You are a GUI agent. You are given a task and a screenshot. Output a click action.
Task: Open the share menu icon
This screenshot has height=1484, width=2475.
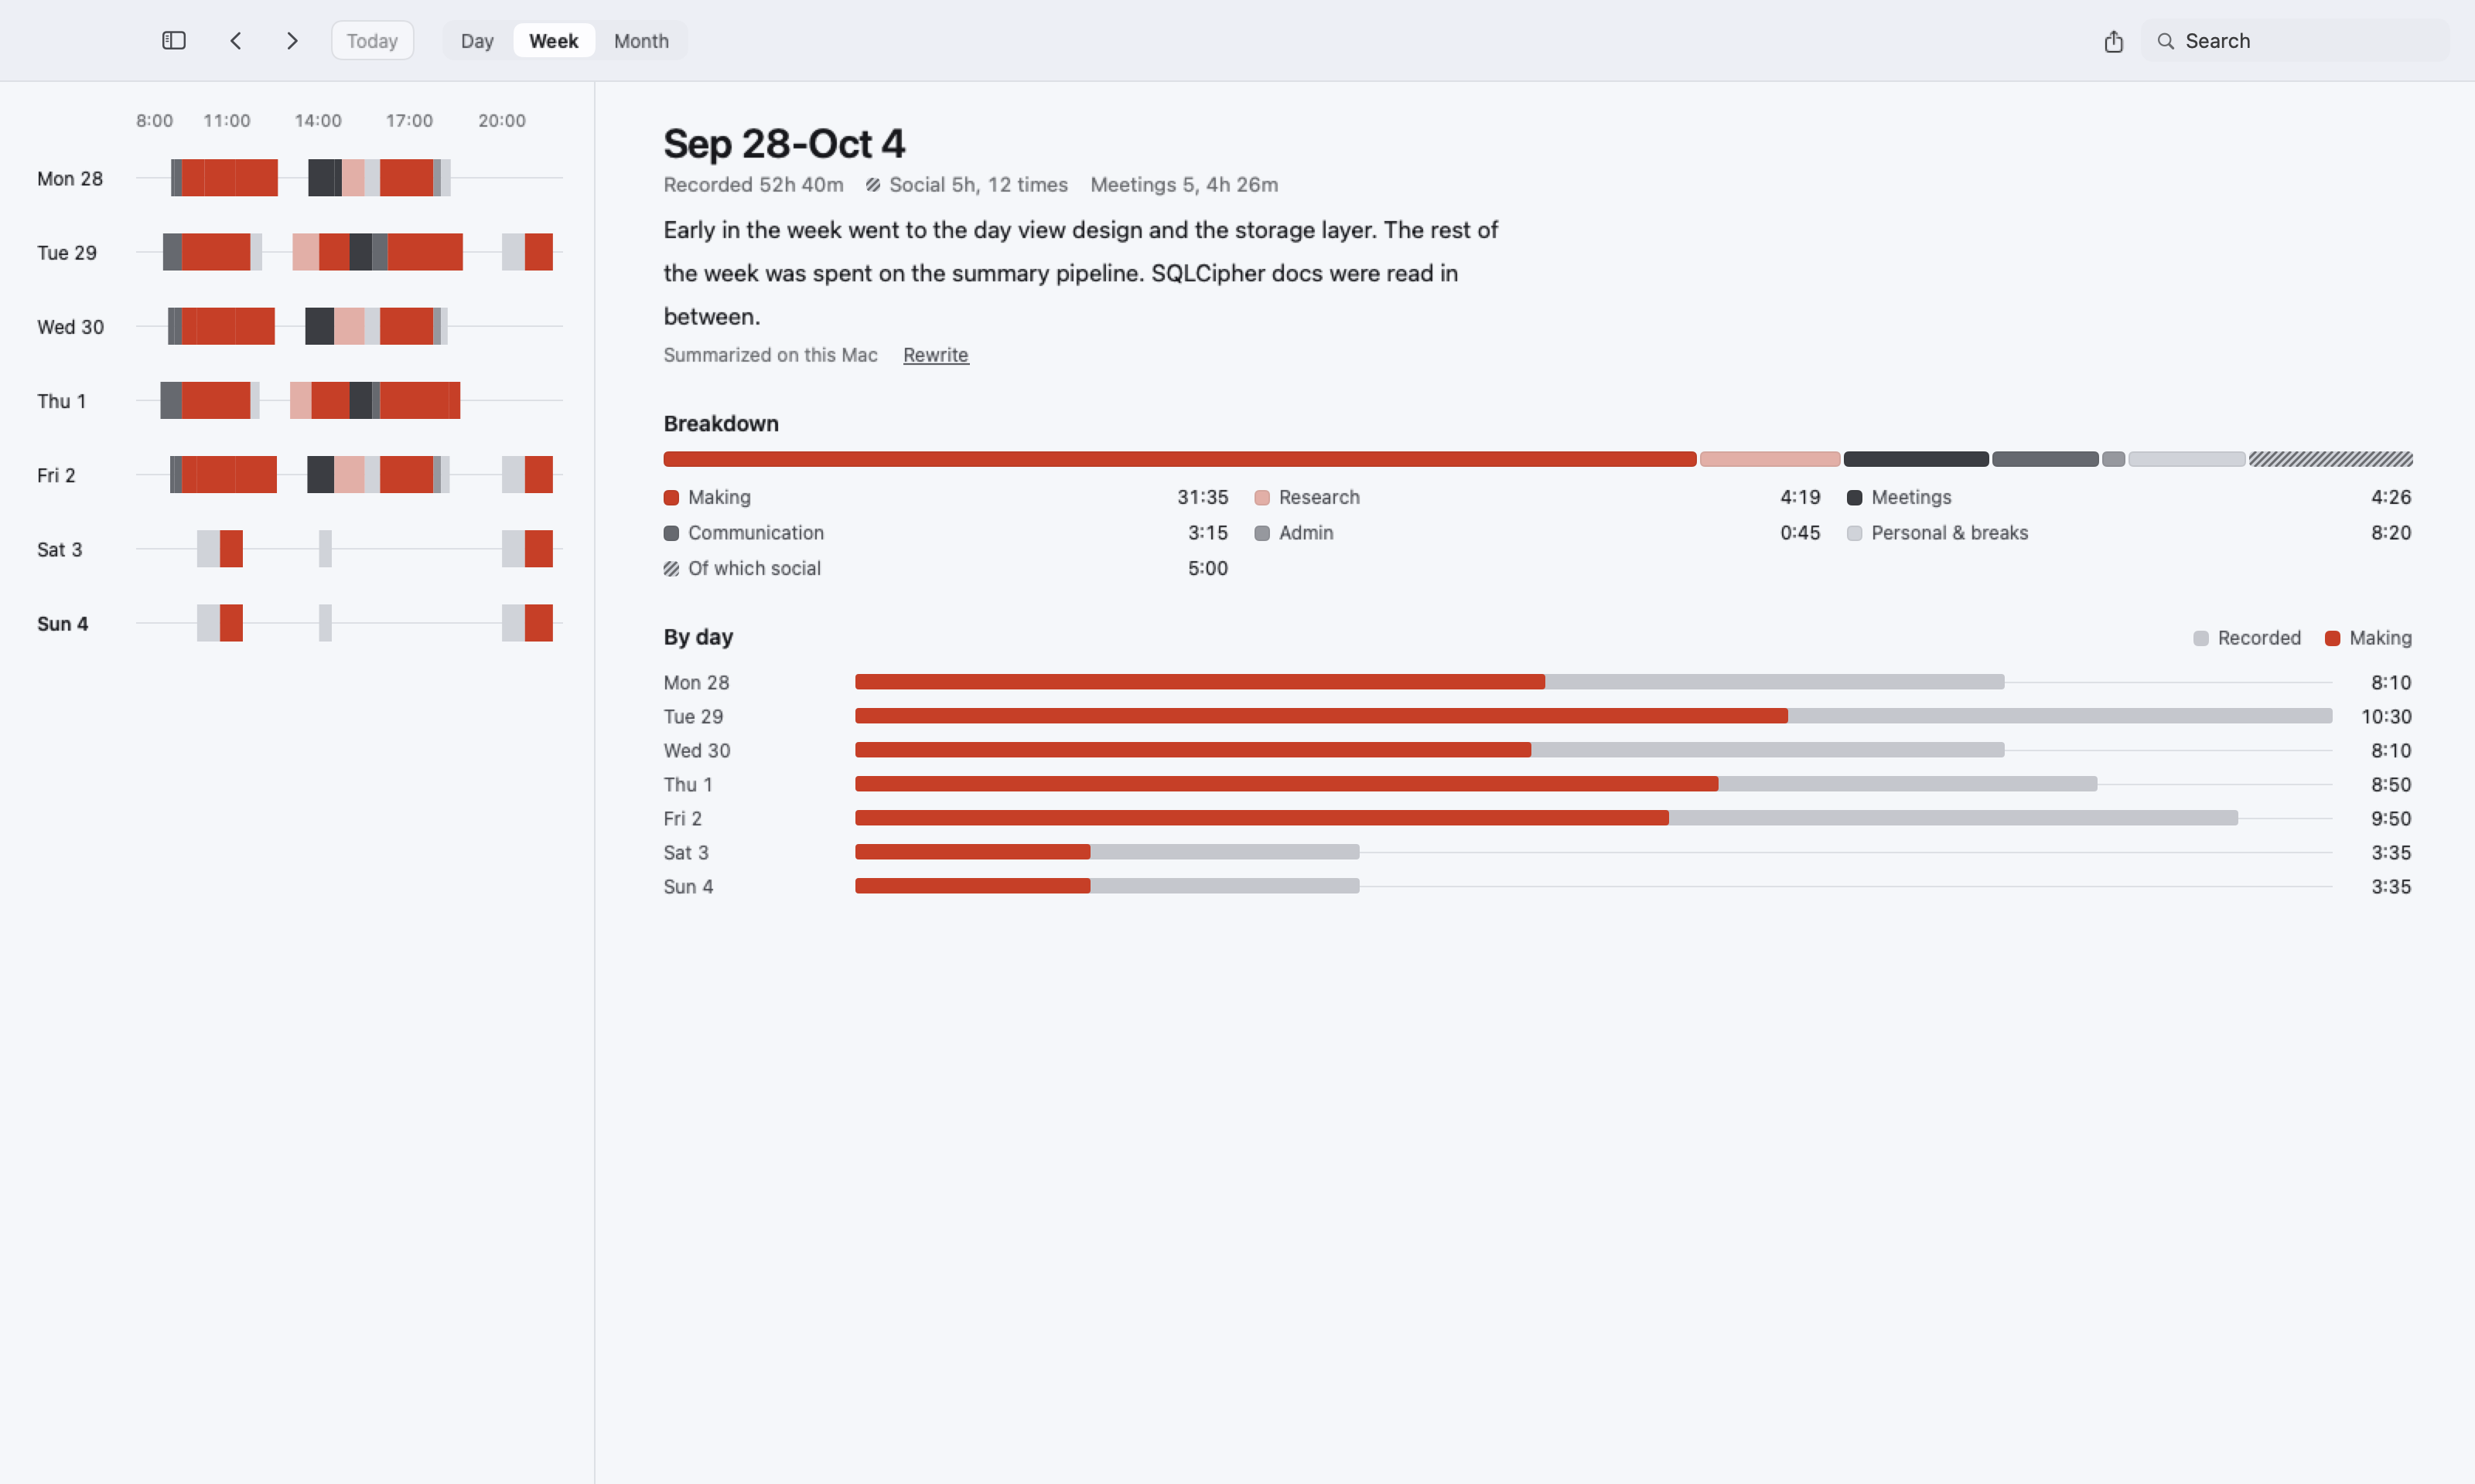pyautogui.click(x=2113, y=41)
